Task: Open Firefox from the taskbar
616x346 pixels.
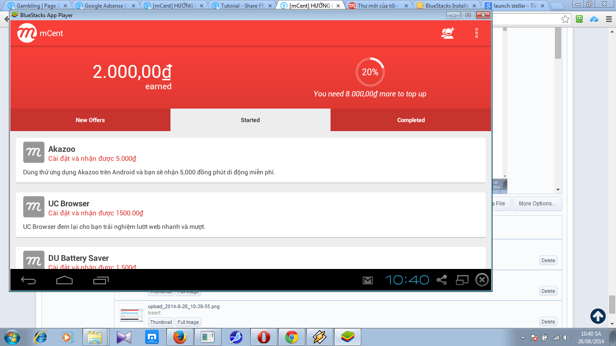Action: click(179, 337)
